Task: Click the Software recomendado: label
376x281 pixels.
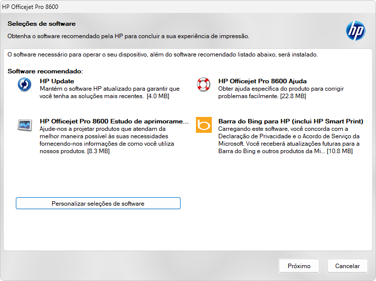Action: click(45, 71)
